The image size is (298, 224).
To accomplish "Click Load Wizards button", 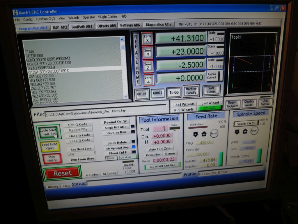I will point(184,104).
